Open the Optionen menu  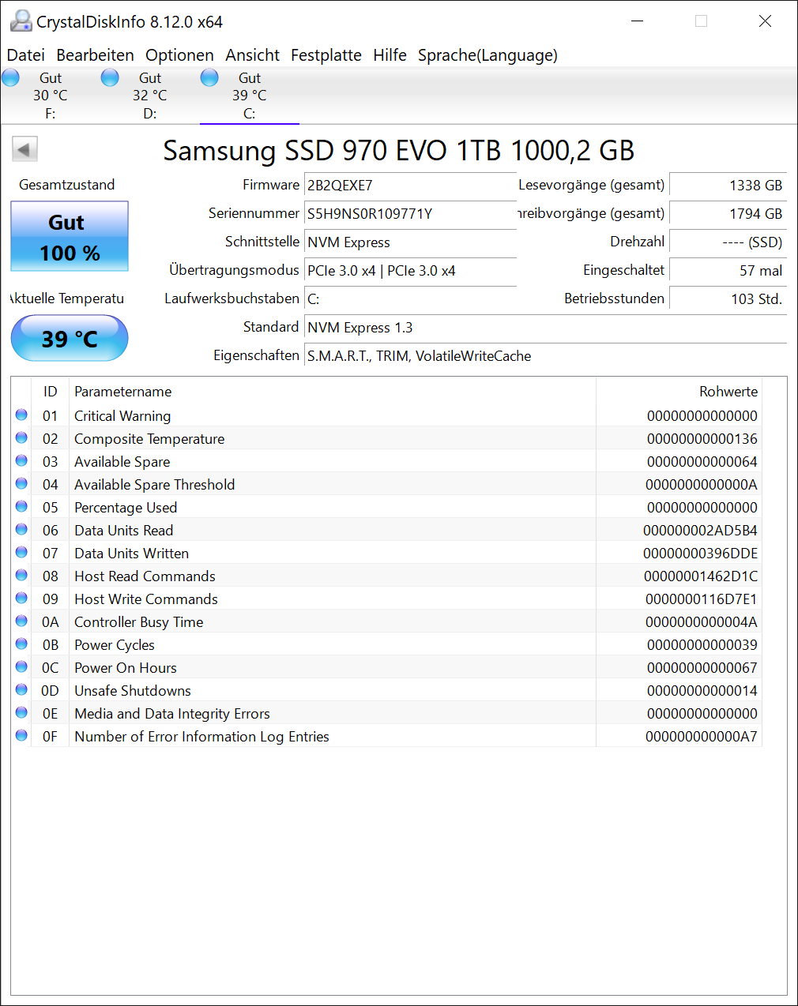(179, 55)
